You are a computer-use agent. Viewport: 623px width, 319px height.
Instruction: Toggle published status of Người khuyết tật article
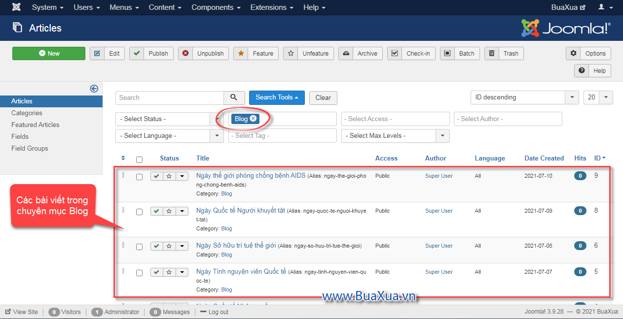(x=157, y=211)
